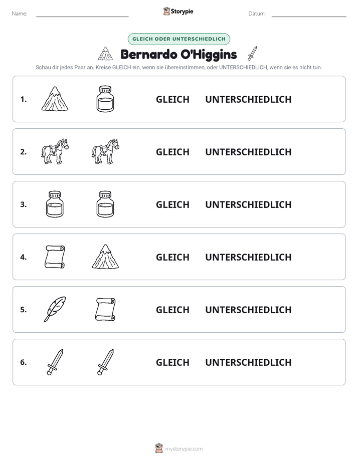
Task: Click the second horse icon in row 2
Action: click(x=105, y=151)
